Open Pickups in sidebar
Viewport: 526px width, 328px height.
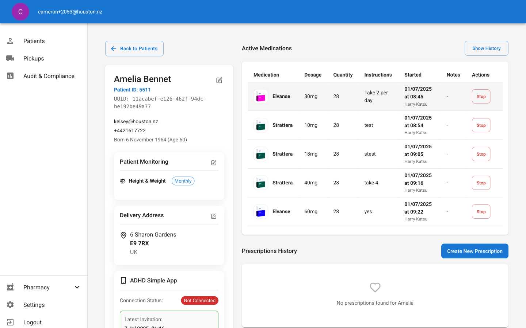[x=44, y=58]
